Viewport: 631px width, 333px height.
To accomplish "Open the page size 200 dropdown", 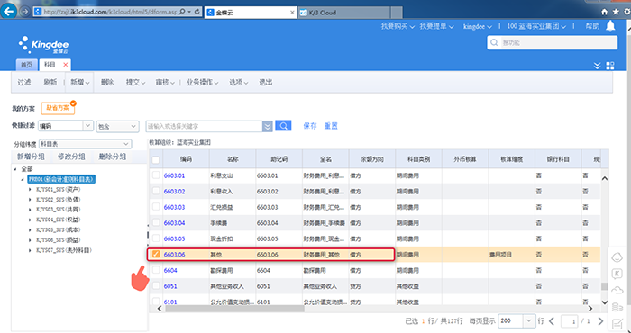I will coord(529,320).
